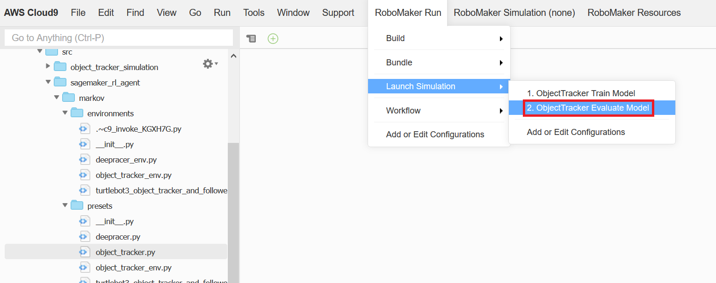Open the Go menu
Image resolution: width=716 pixels, height=283 pixels.
195,13
